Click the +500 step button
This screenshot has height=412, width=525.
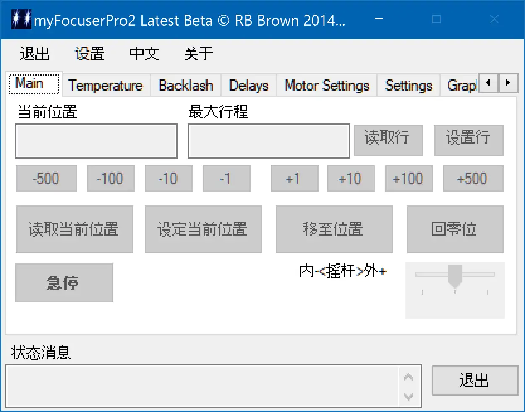(473, 178)
